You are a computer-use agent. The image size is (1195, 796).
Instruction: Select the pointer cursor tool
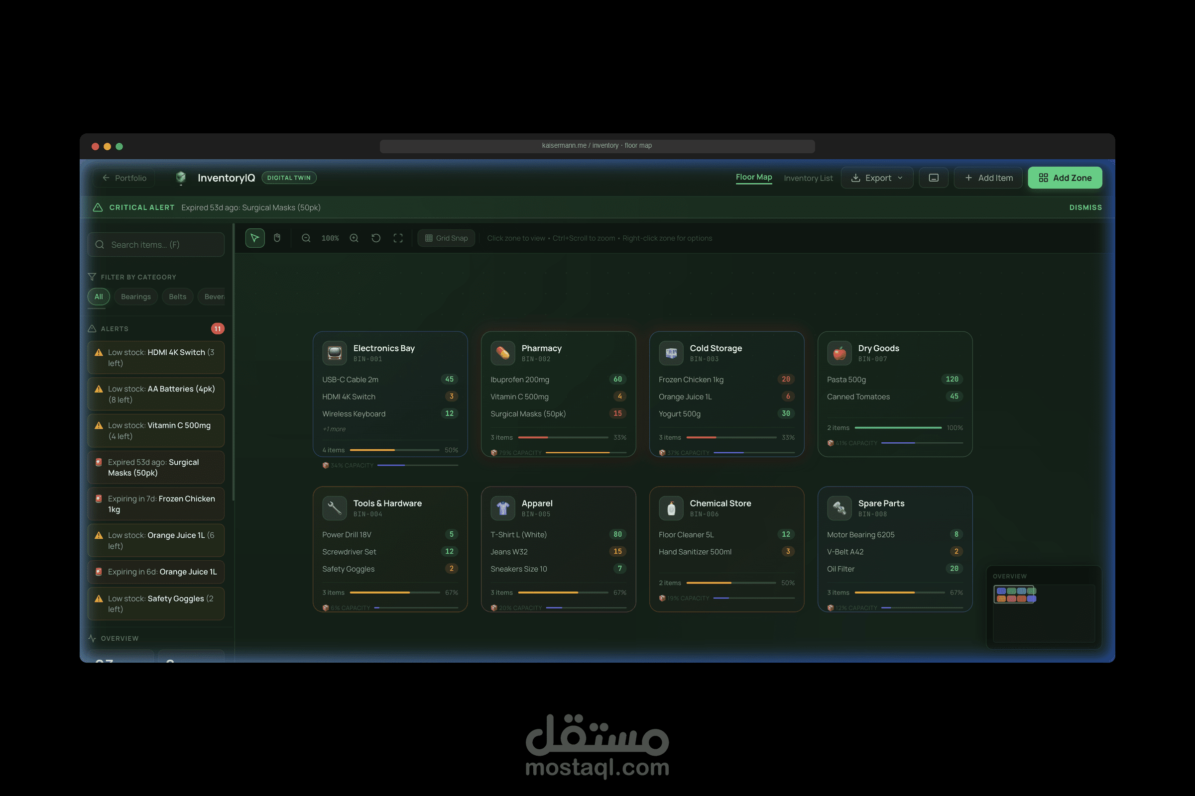pyautogui.click(x=254, y=238)
